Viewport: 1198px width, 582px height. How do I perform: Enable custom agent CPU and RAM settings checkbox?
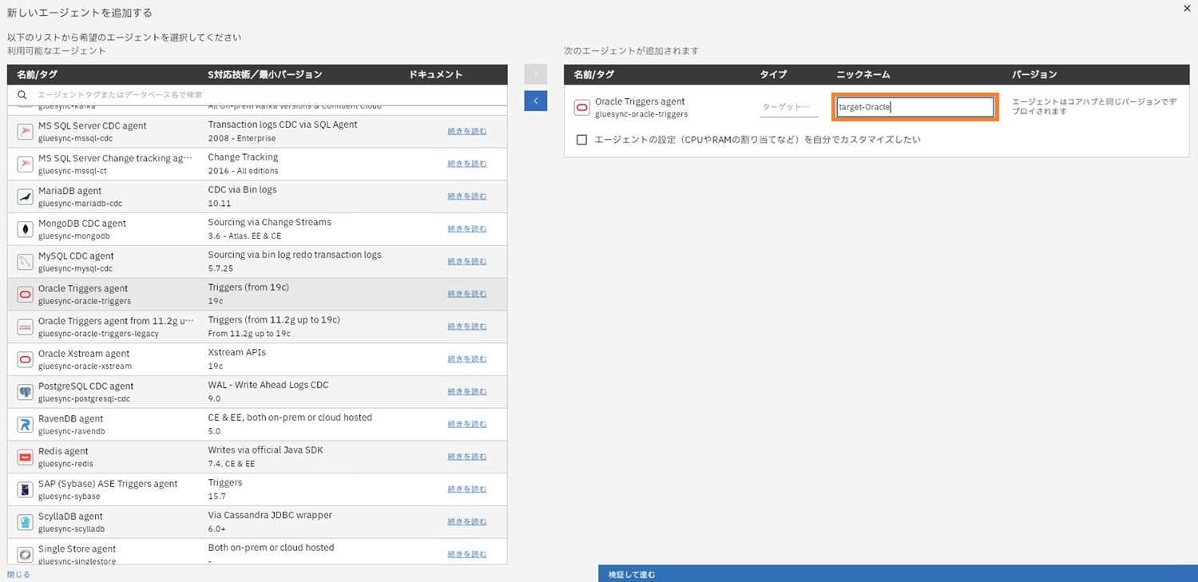click(x=581, y=140)
